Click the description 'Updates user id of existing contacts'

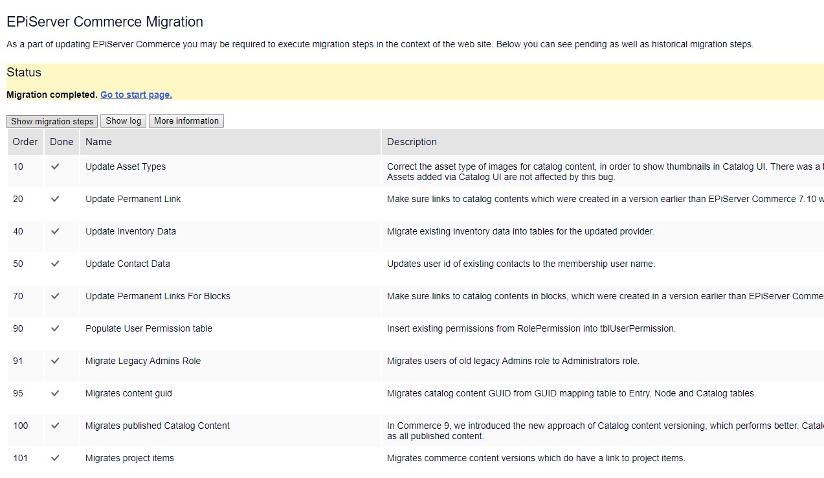(x=521, y=264)
